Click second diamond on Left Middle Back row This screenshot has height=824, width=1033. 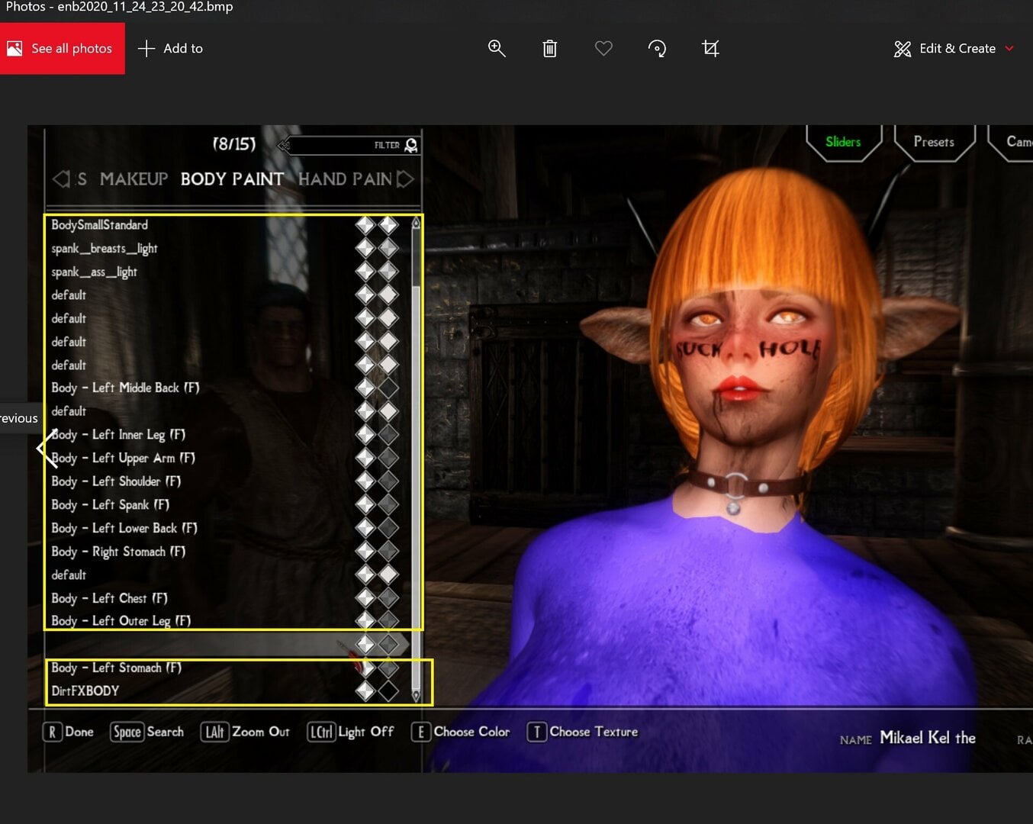[x=389, y=388]
